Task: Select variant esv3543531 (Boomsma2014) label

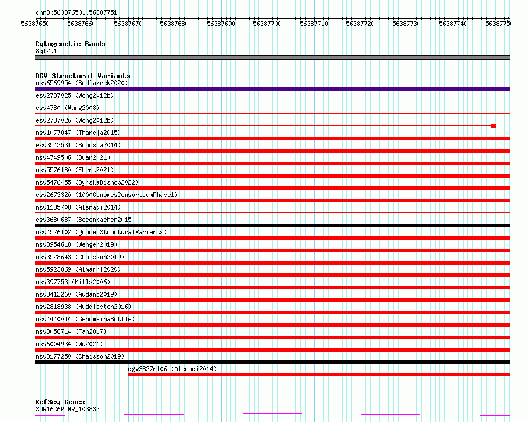Action: point(78,145)
